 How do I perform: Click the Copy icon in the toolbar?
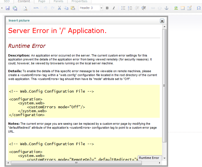pyautogui.click(x=66, y=8)
